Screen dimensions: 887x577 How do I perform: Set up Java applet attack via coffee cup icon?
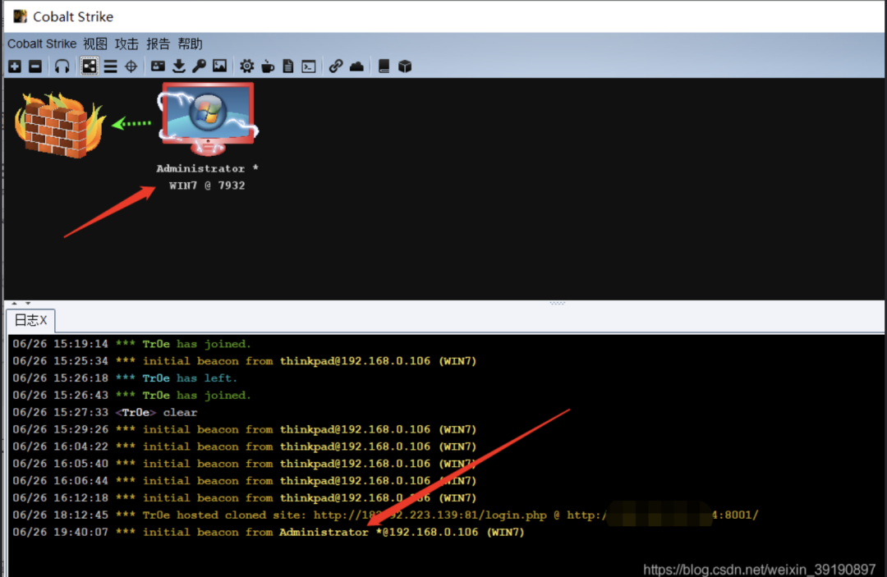coord(268,66)
